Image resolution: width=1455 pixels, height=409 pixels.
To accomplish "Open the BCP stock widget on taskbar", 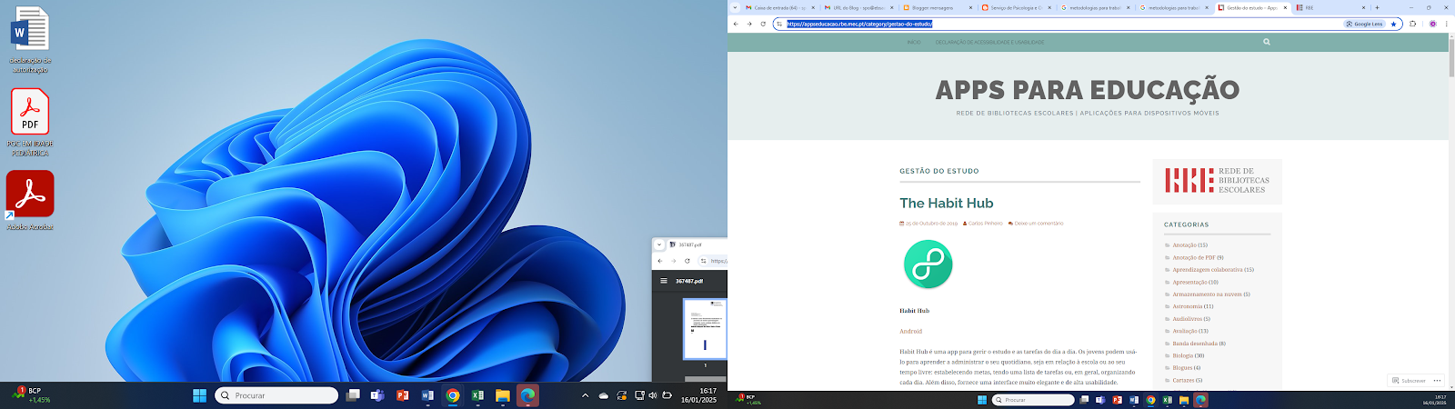I will tap(32, 395).
